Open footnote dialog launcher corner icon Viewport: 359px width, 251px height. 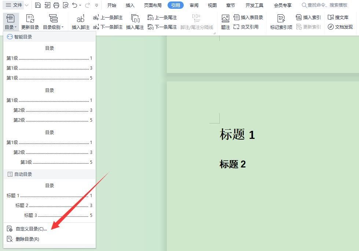point(215,33)
